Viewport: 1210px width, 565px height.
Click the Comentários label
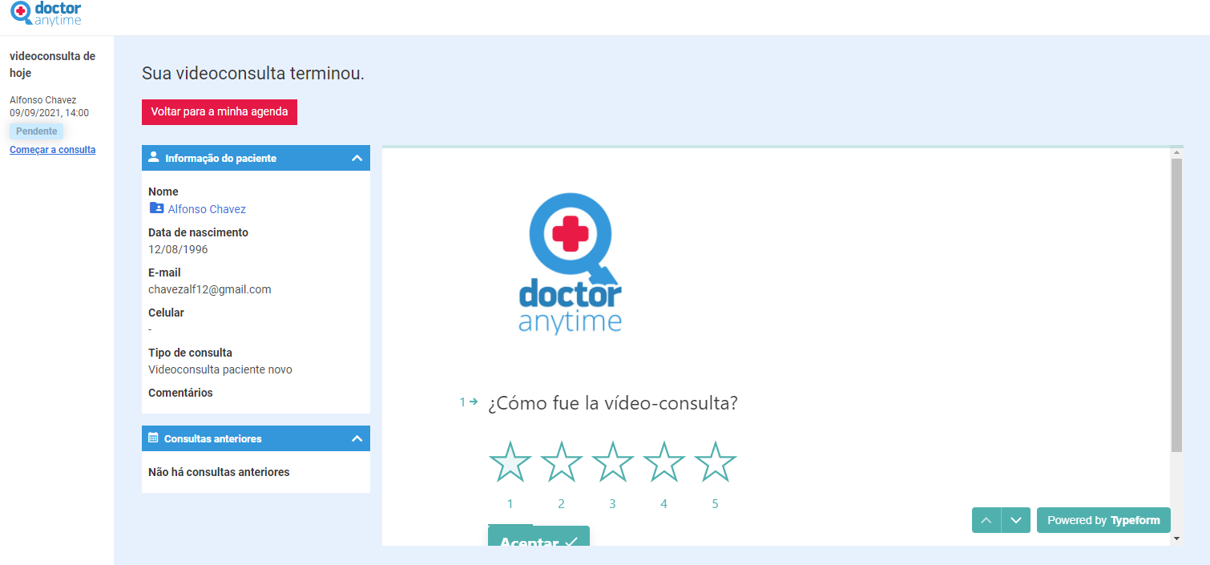click(x=180, y=393)
